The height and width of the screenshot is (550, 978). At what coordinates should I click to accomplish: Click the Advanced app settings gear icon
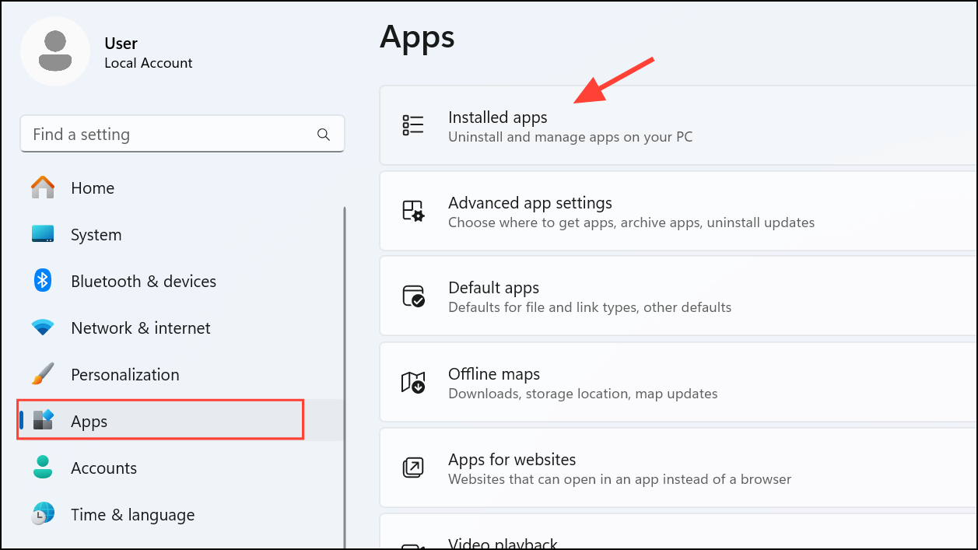[x=413, y=211]
